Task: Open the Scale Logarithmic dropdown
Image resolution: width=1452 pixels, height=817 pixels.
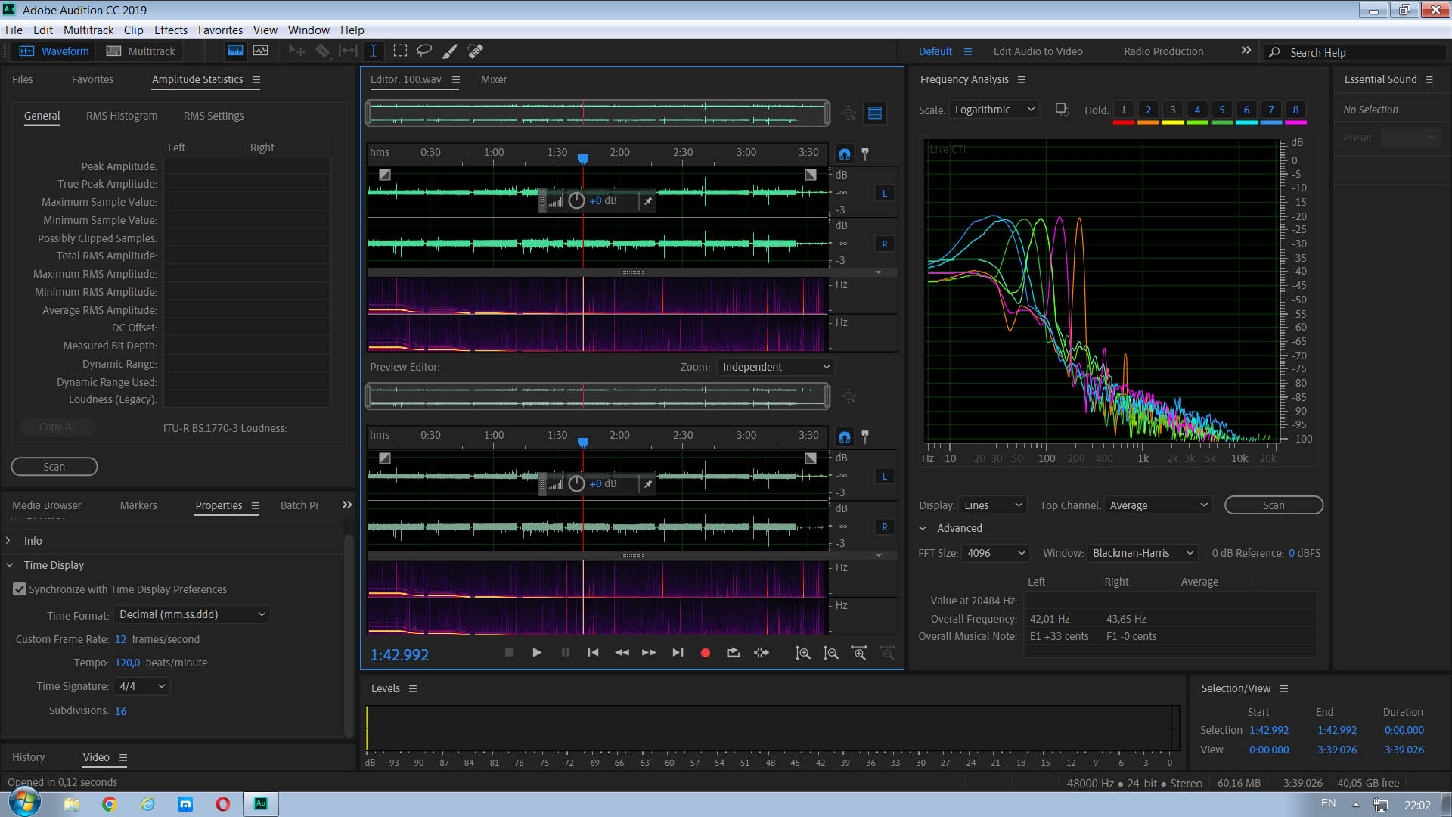Action: tap(994, 110)
